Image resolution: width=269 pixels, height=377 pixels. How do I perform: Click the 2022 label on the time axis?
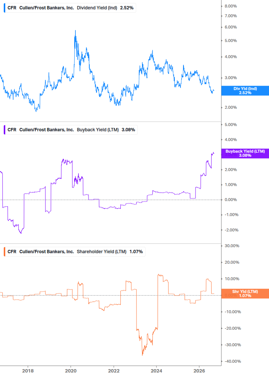pyautogui.click(x=114, y=371)
